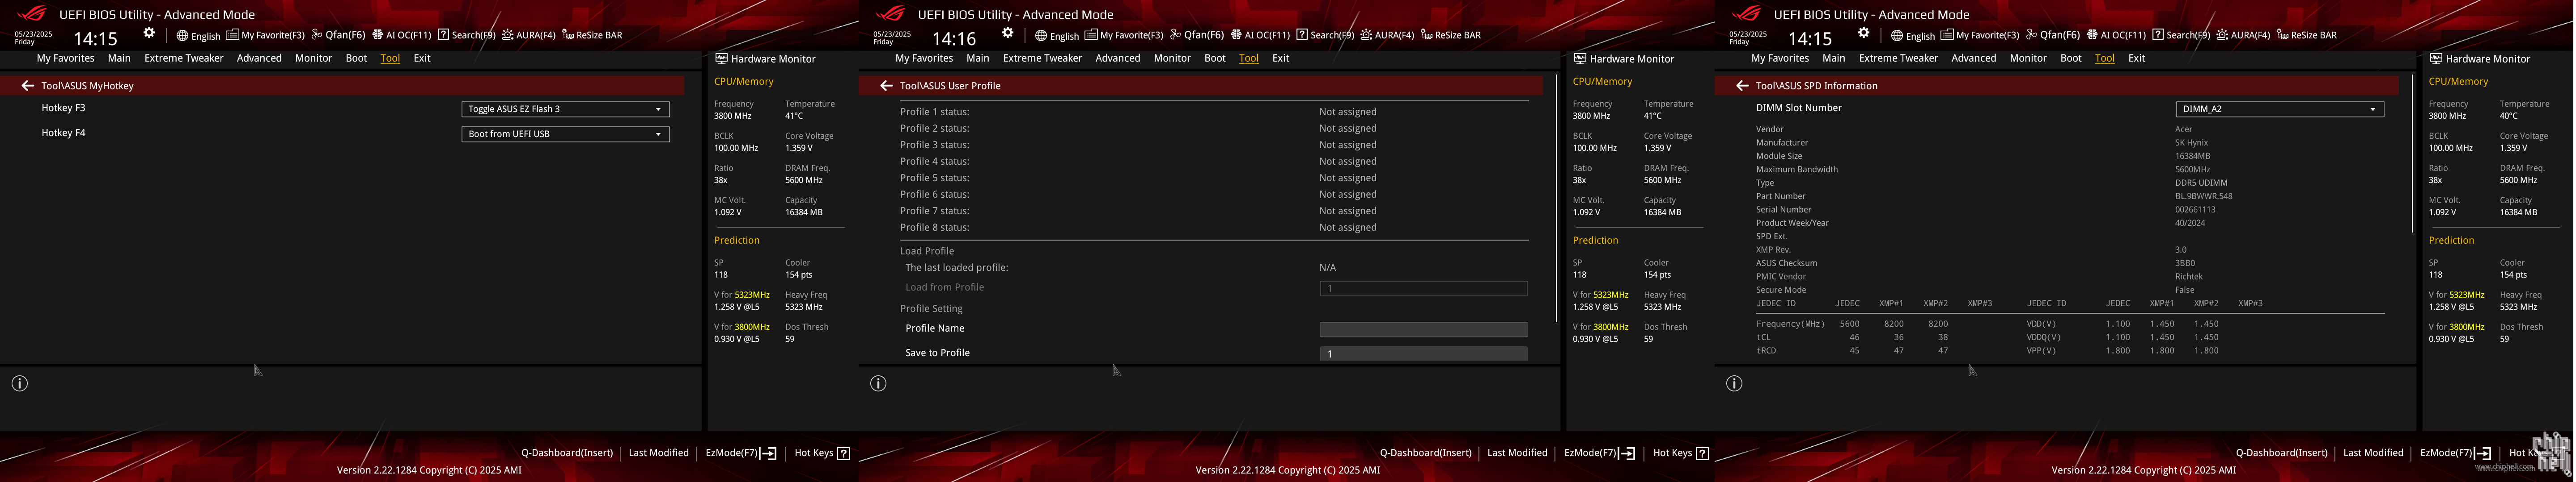Image resolution: width=2576 pixels, height=482 pixels.
Task: Select Monitor tab in User Profile screen
Action: point(1172,58)
